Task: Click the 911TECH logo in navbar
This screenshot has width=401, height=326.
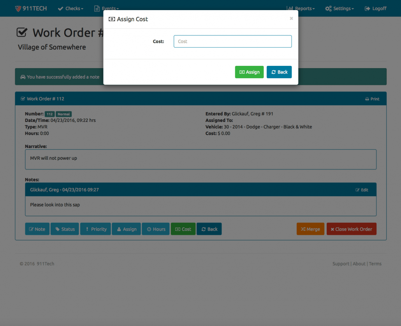Action: (31, 8)
